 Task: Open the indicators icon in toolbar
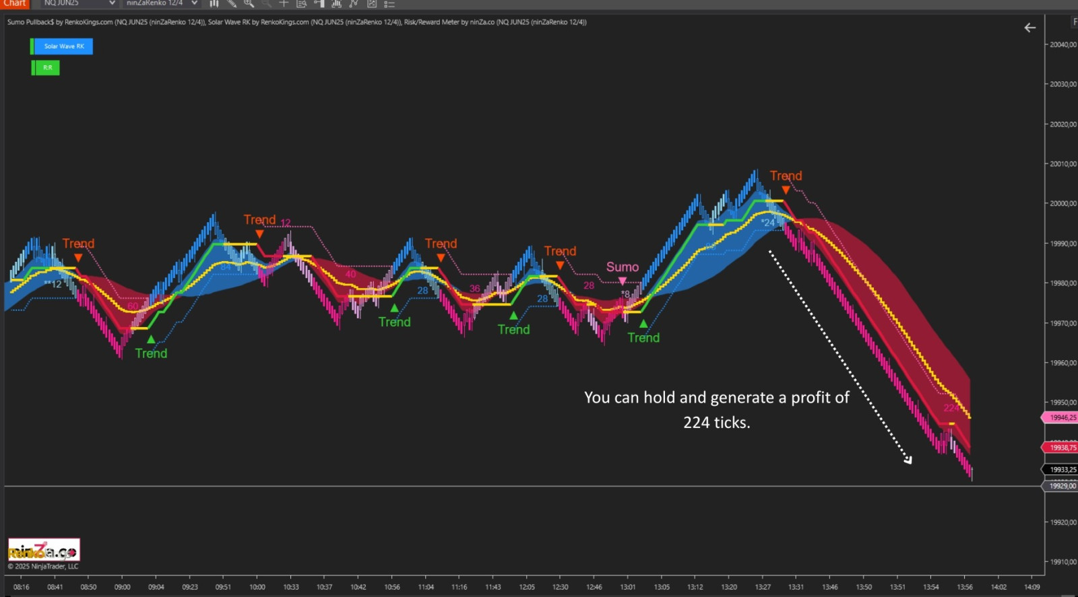336,3
